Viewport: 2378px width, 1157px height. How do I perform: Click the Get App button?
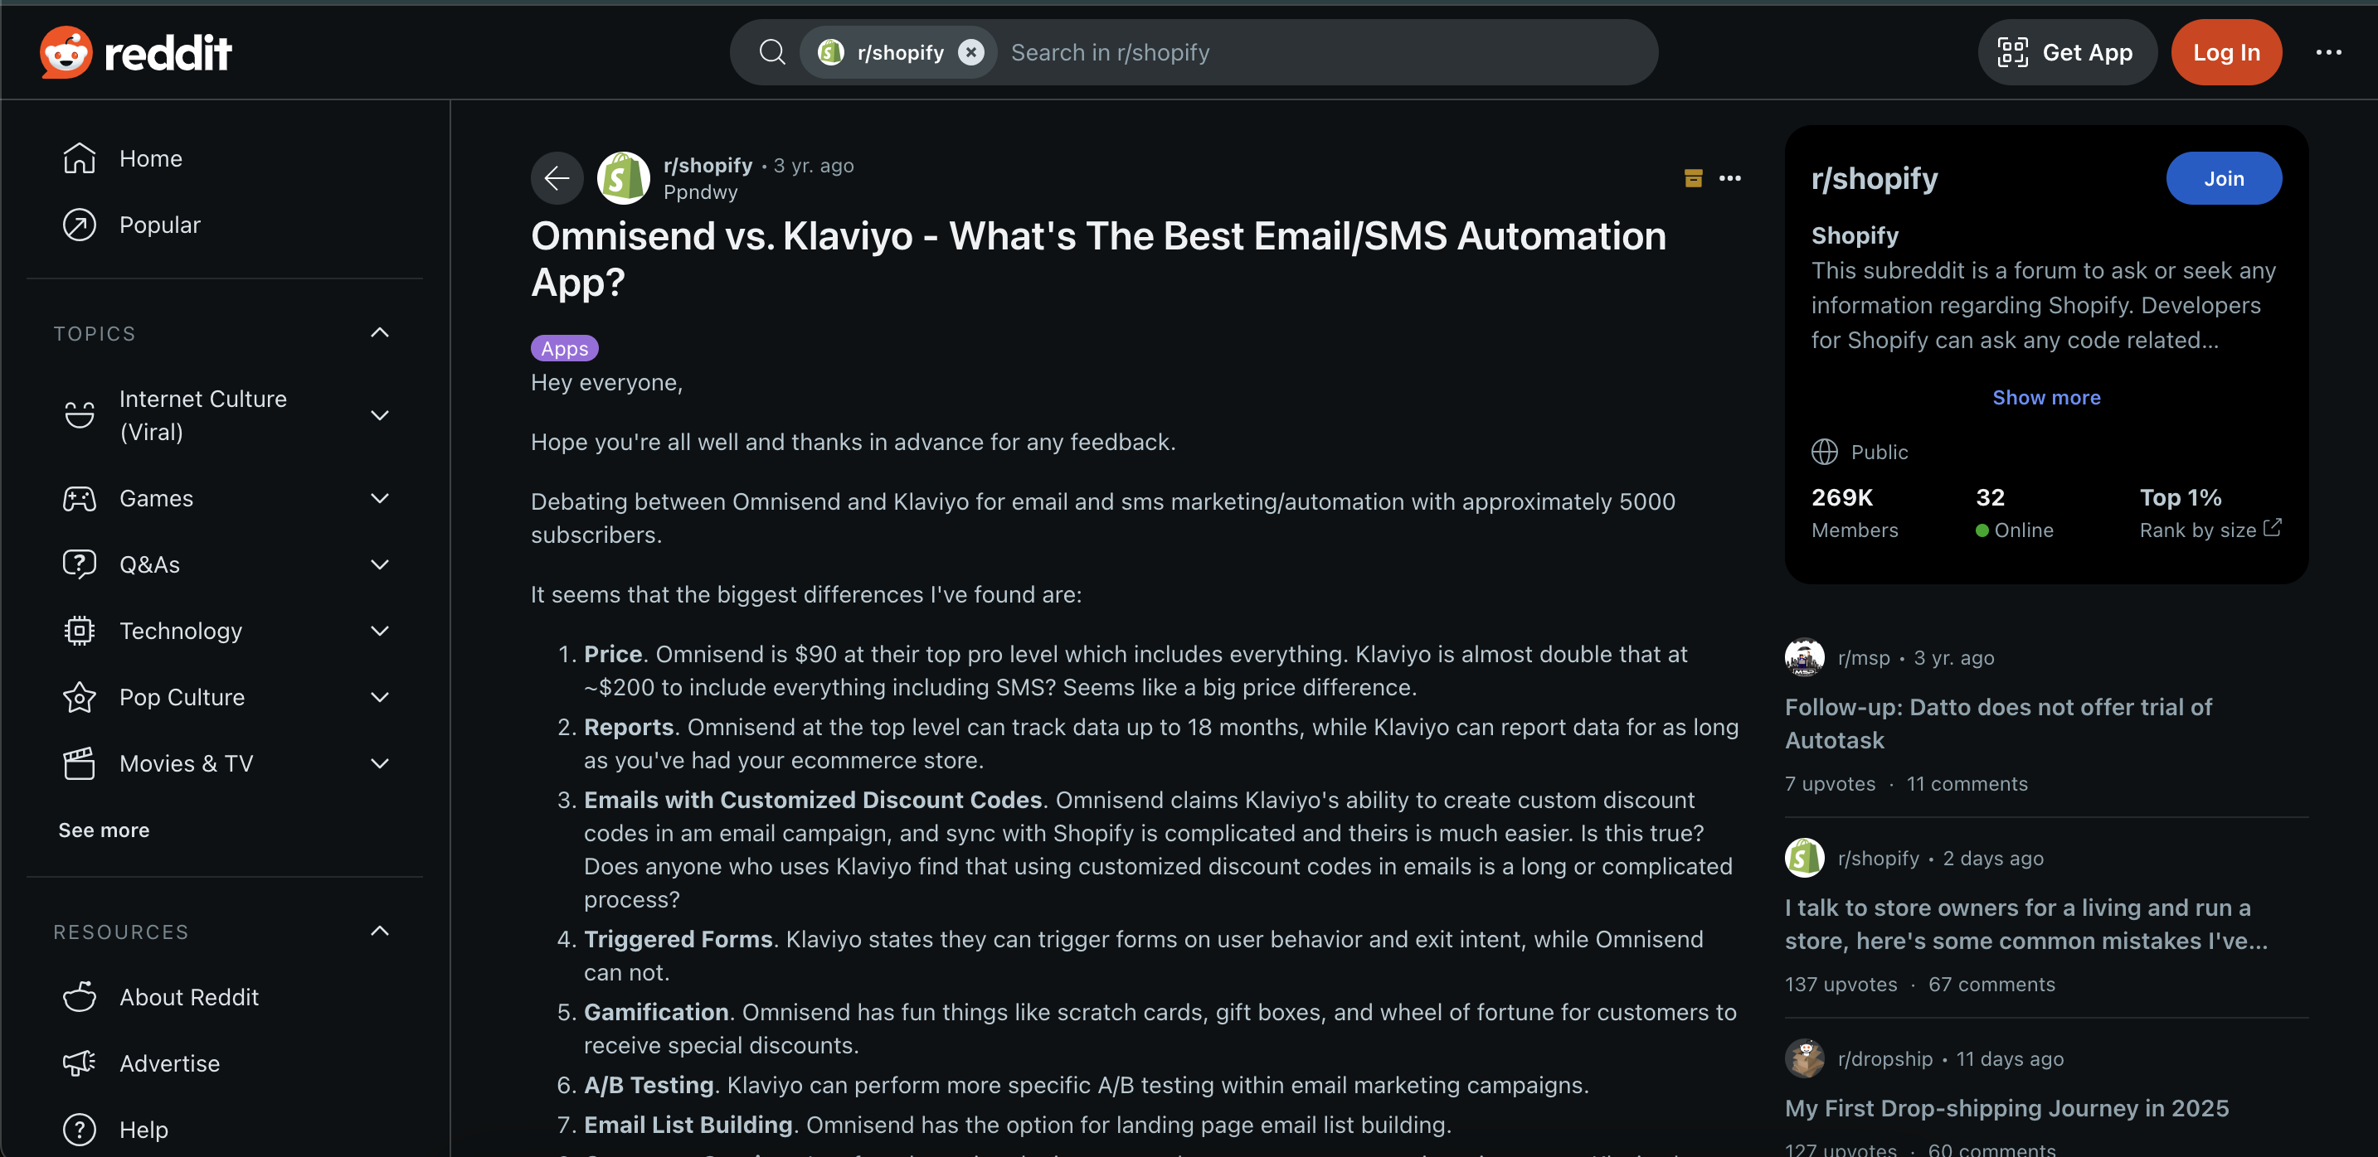[2066, 52]
